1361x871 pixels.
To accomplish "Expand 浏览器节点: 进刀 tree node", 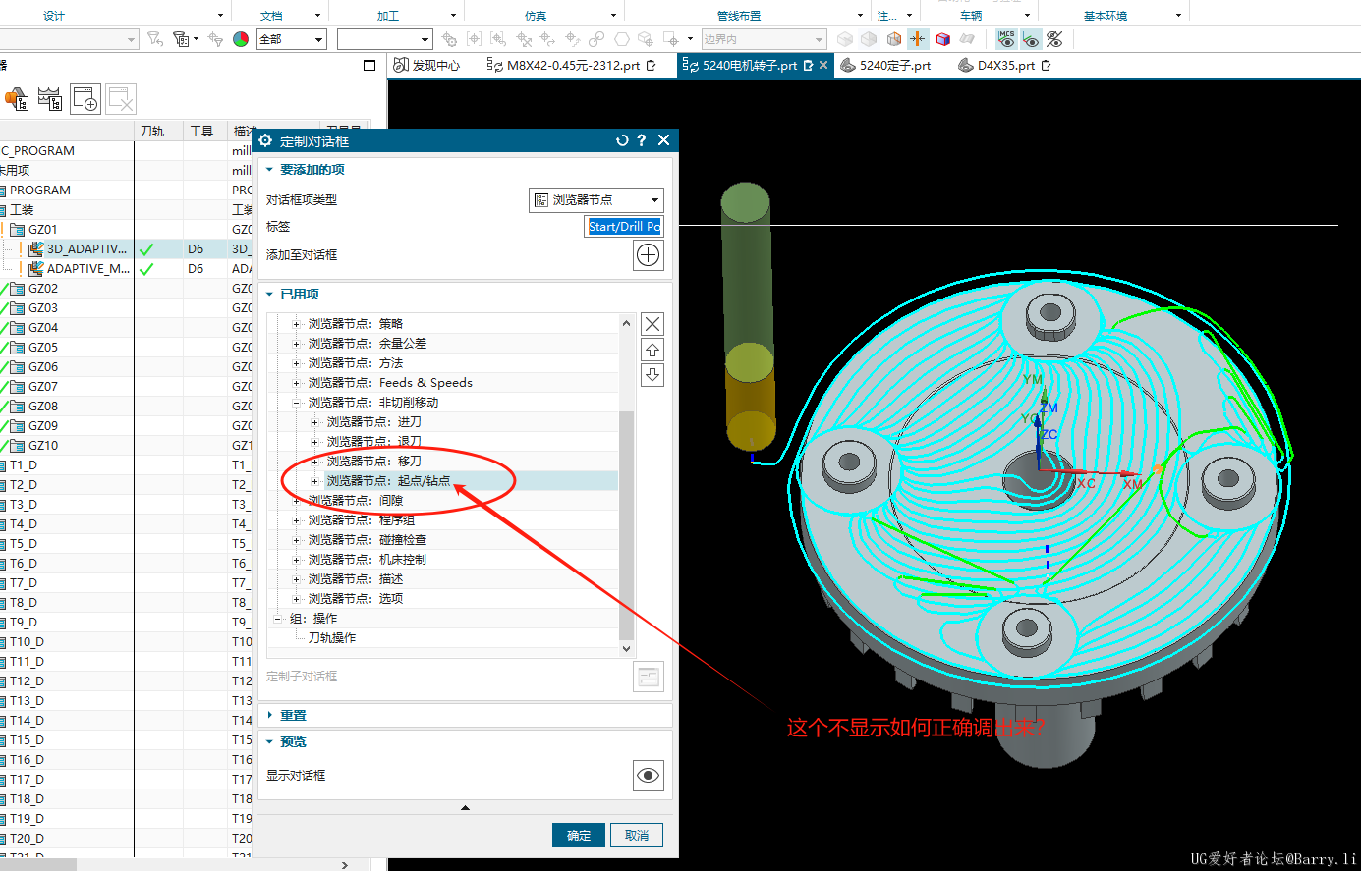I will pyautogui.click(x=314, y=422).
